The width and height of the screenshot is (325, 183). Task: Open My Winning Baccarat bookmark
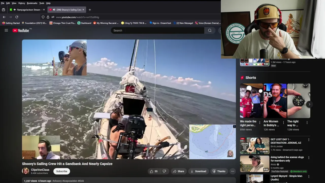coord(106,23)
